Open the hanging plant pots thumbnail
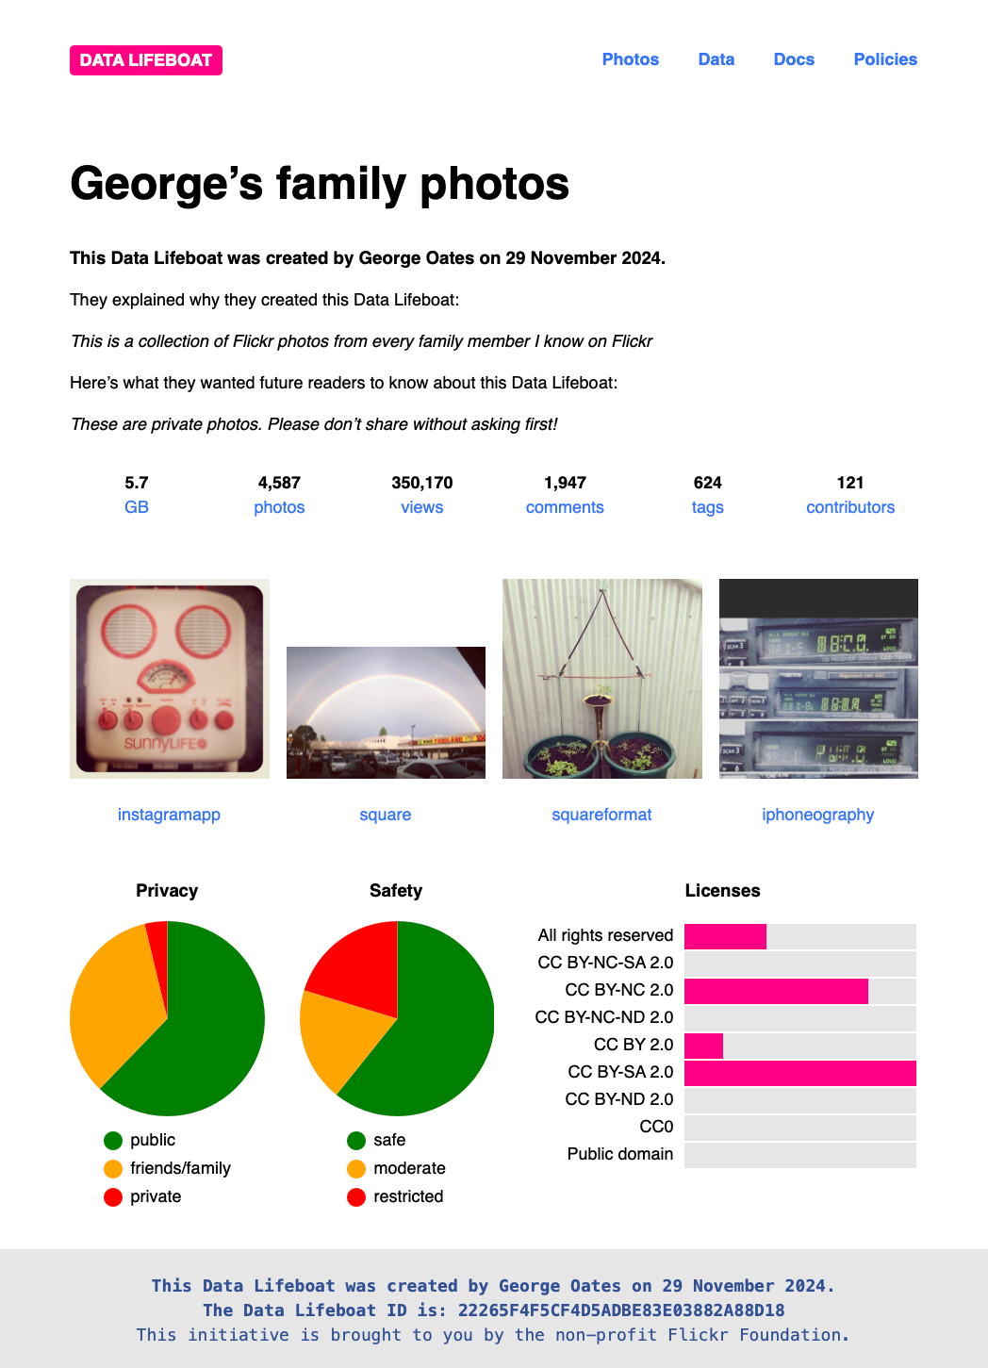988x1368 pixels. point(602,679)
